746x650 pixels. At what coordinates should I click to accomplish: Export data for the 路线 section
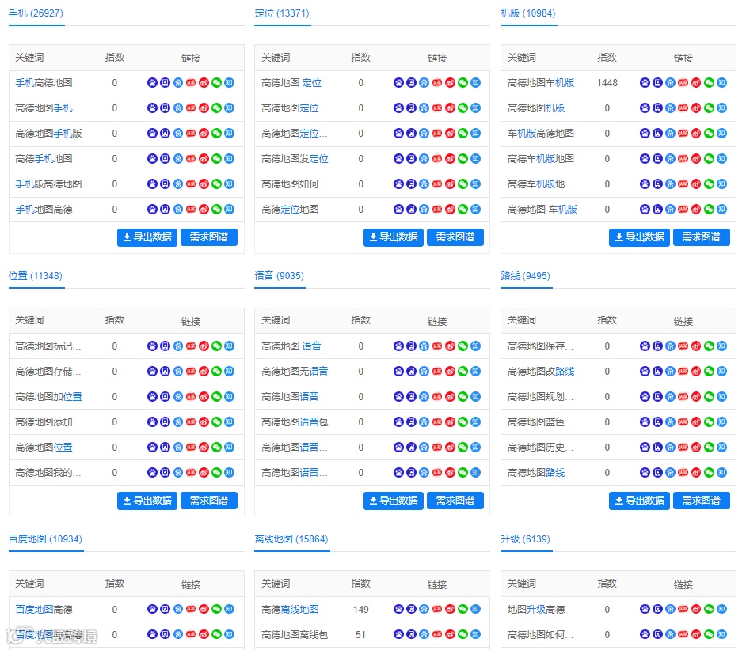pyautogui.click(x=639, y=501)
